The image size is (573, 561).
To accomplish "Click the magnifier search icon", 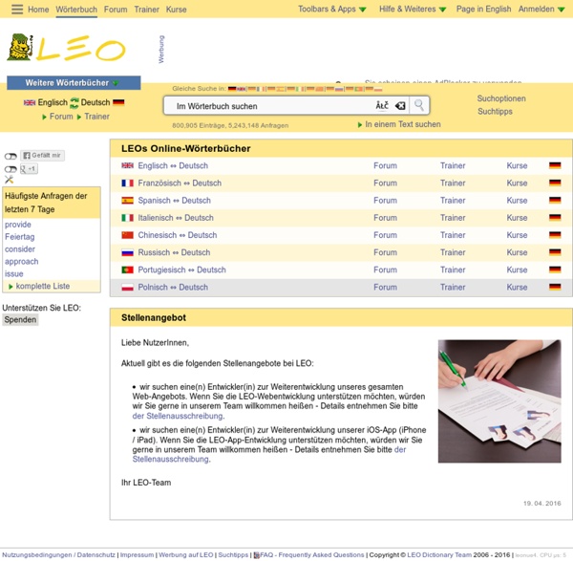I will point(419,106).
